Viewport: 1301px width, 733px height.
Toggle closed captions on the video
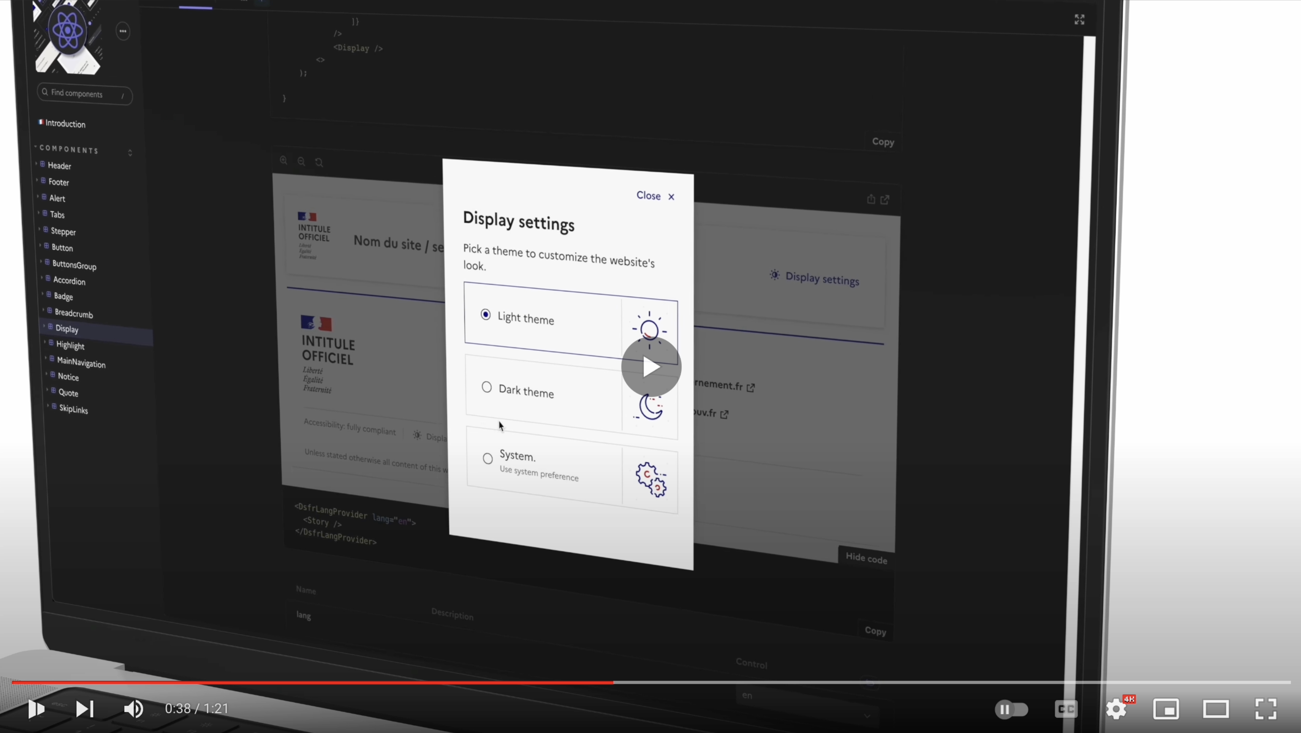click(x=1066, y=709)
